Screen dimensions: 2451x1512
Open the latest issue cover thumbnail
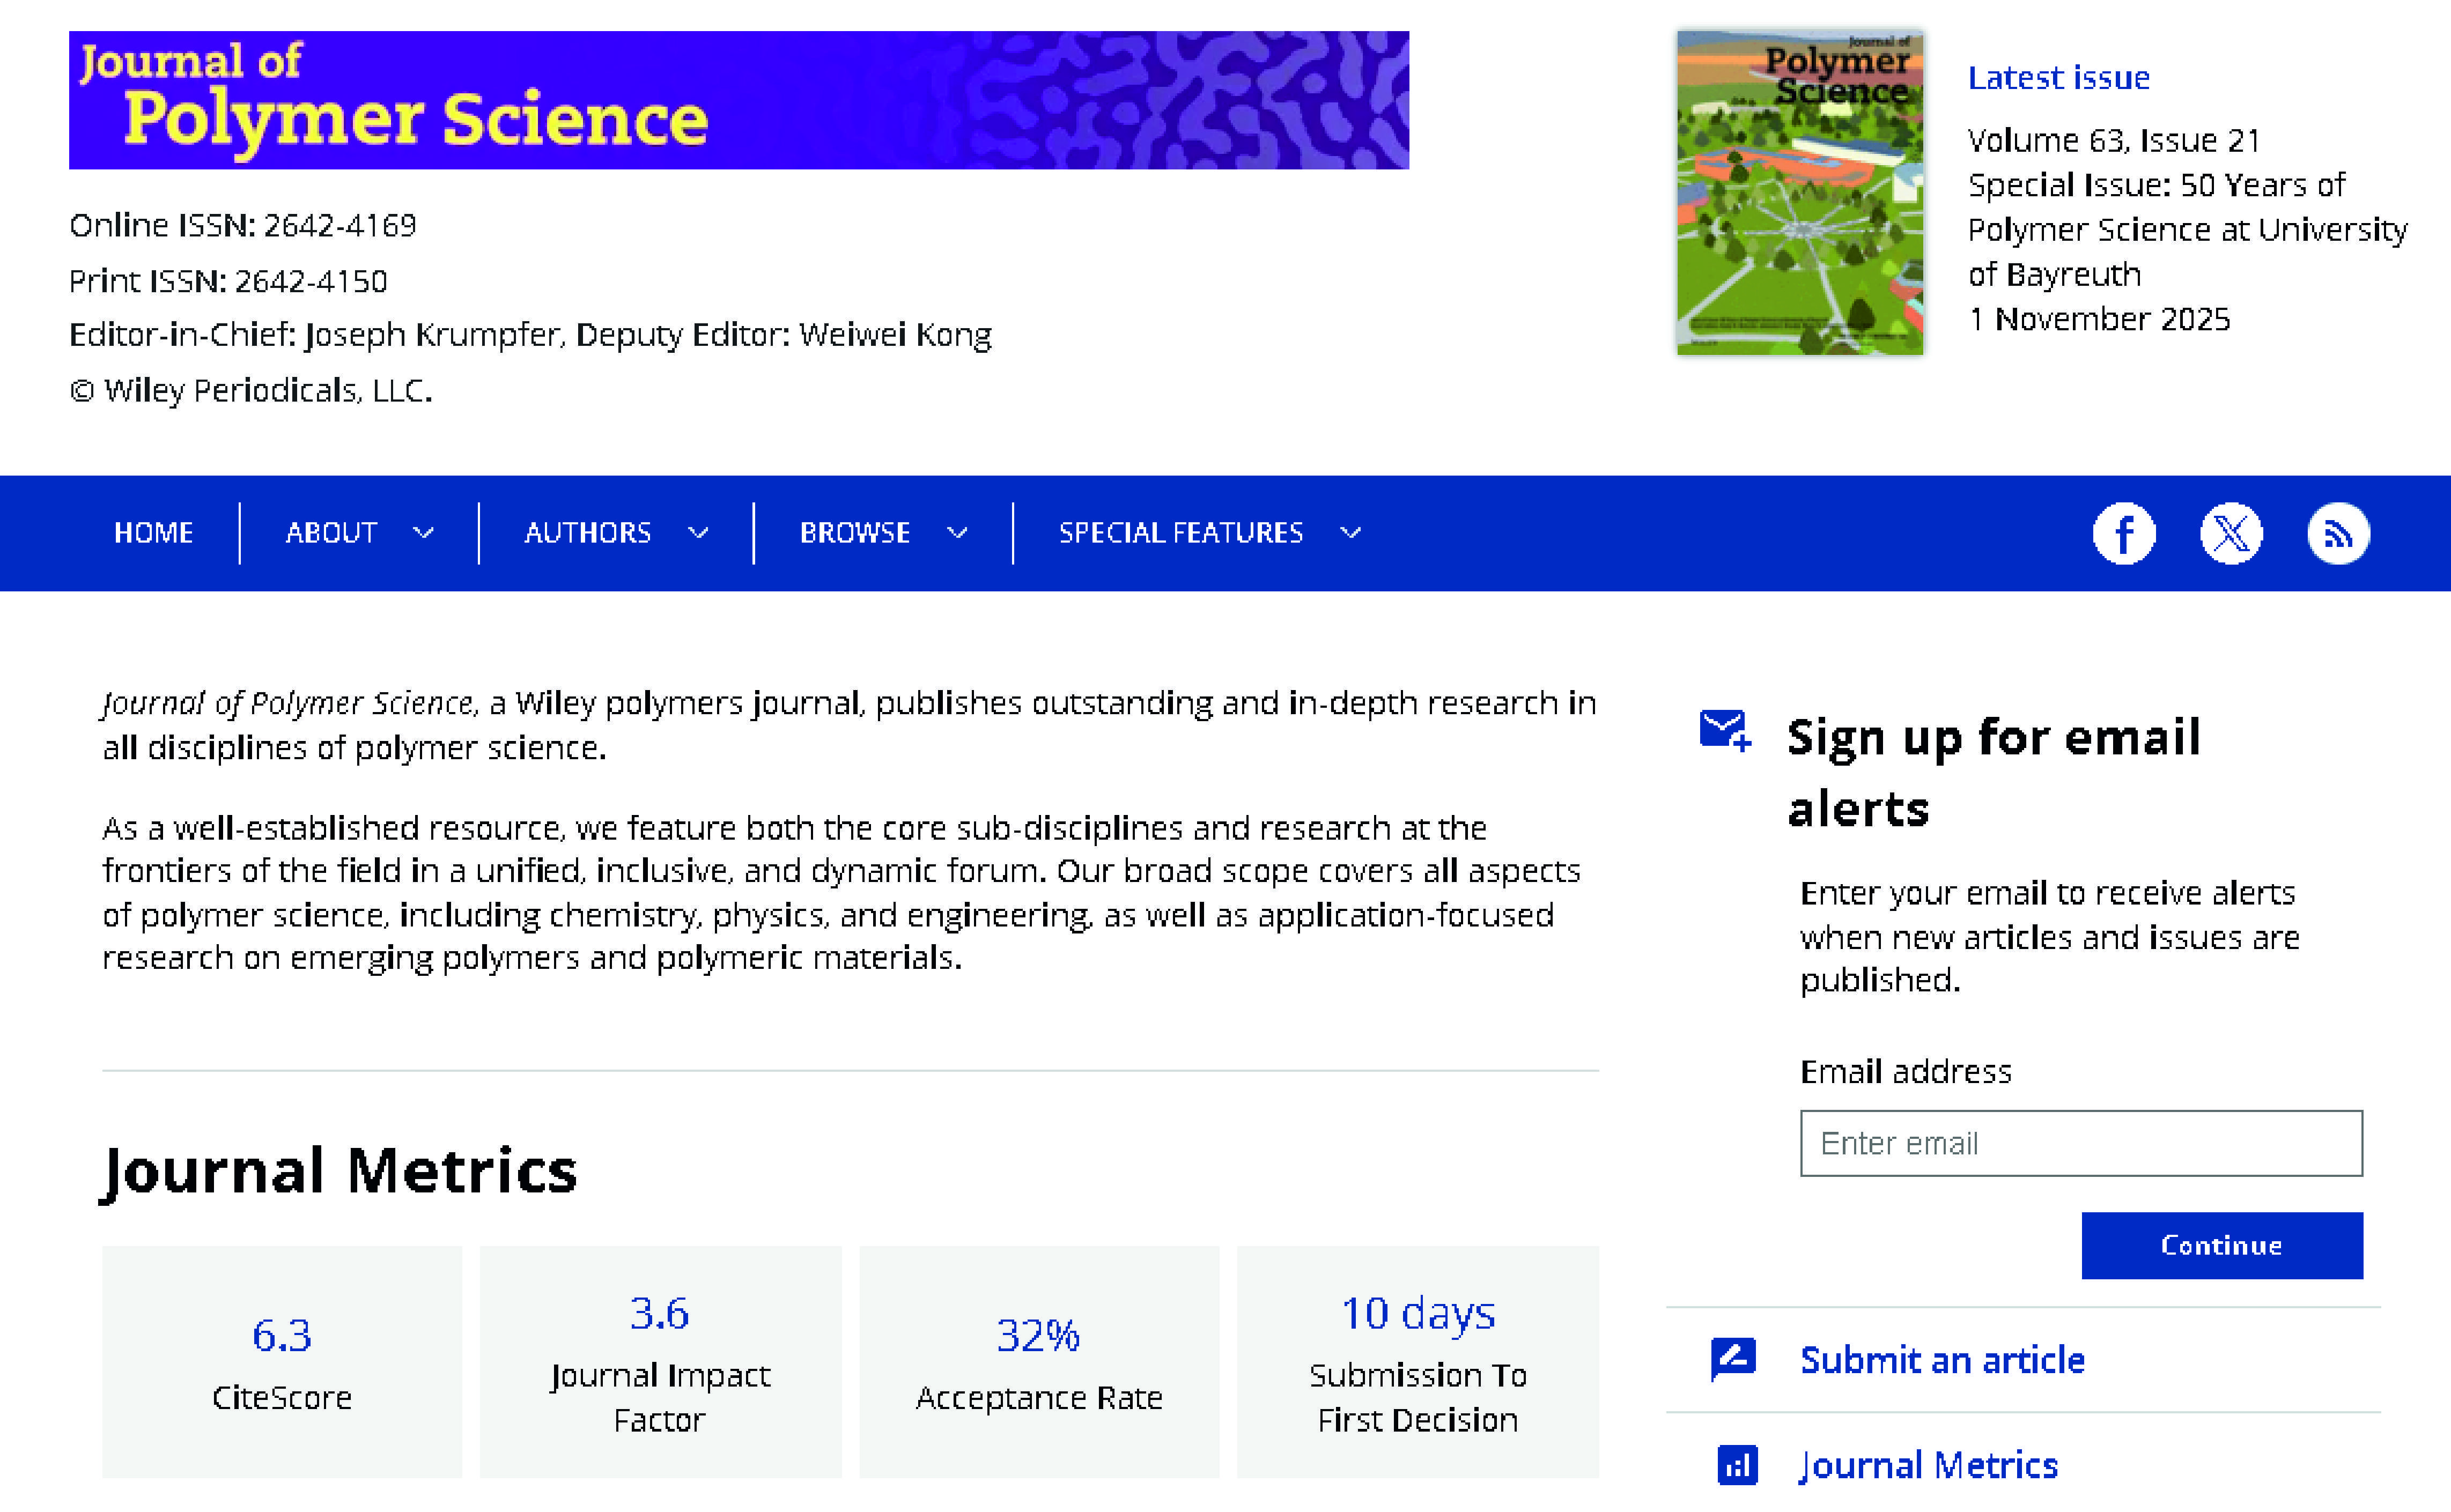point(1799,192)
